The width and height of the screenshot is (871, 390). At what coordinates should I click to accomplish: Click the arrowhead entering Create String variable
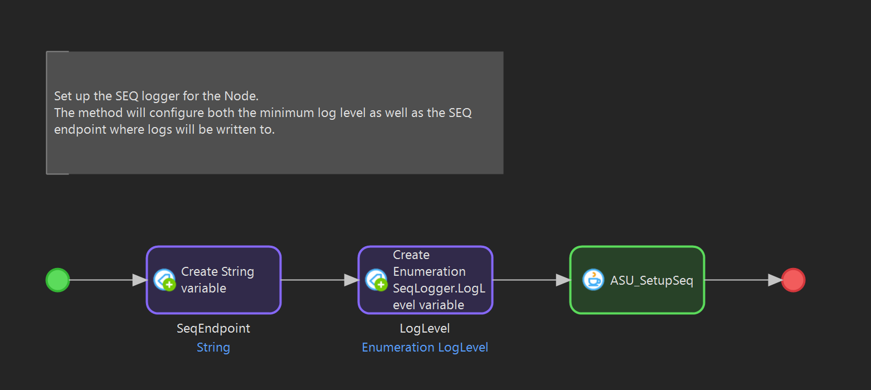139,280
